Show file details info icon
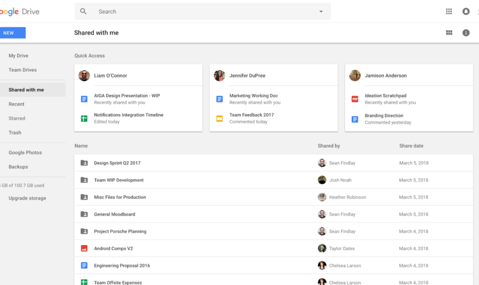 [x=466, y=33]
